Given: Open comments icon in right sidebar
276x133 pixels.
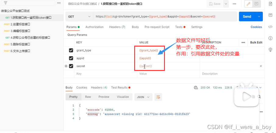Looking at the screenshot, I should pyautogui.click(x=270, y=15).
